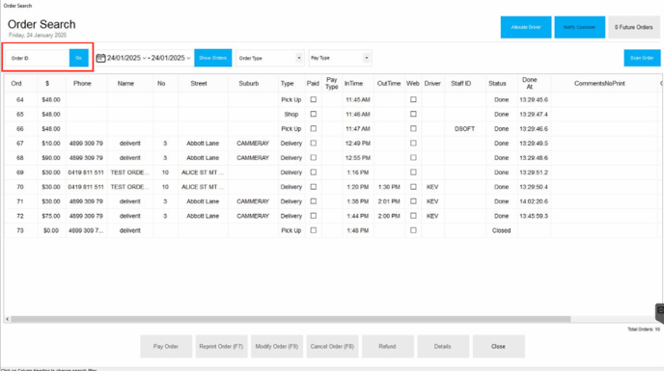Viewport: 664px width, 371px height.
Task: Click Modify Order (F9) button
Action: click(277, 347)
